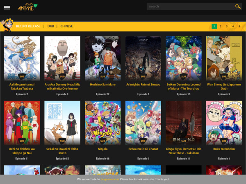Click SUB badge on Boku to Roboko
The width and height of the screenshot is (246, 184).
[224, 141]
